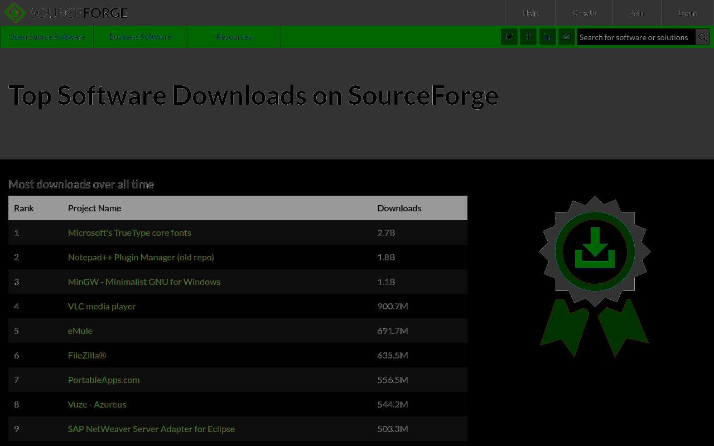Click the 2.7B downloads value
Image resolution: width=714 pixels, height=446 pixels.
coord(386,232)
